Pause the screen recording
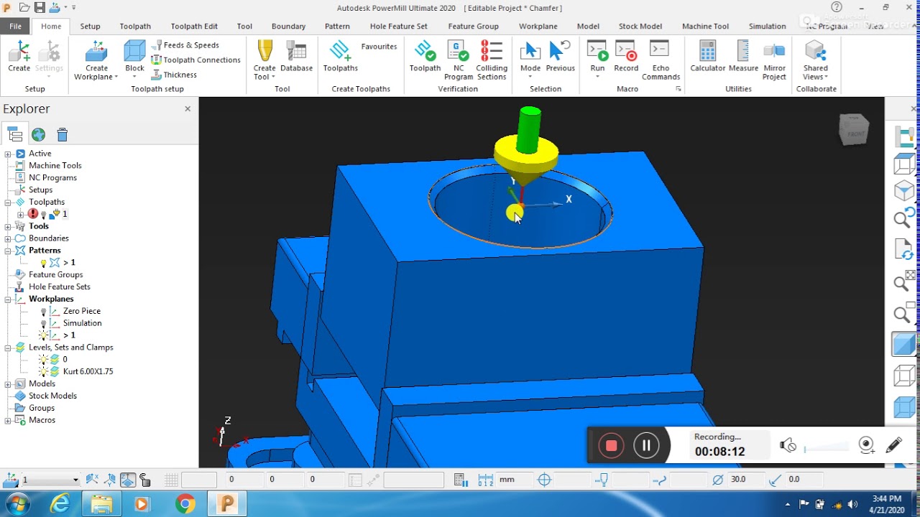The image size is (920, 517). pos(646,446)
